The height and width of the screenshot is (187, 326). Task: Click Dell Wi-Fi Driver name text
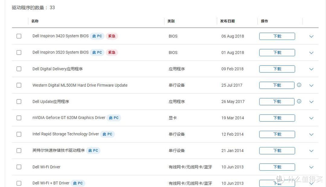[x=46, y=167]
